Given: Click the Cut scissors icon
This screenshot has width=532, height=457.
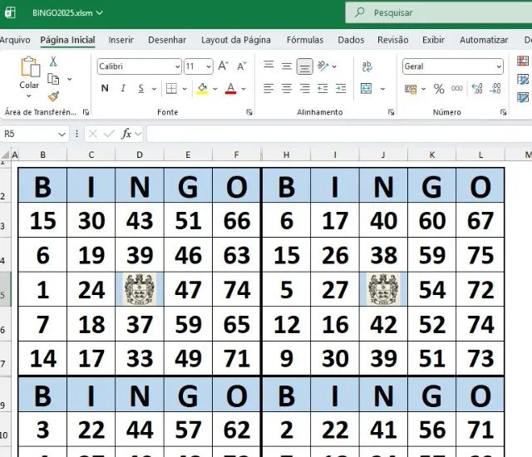Looking at the screenshot, I should [x=53, y=61].
